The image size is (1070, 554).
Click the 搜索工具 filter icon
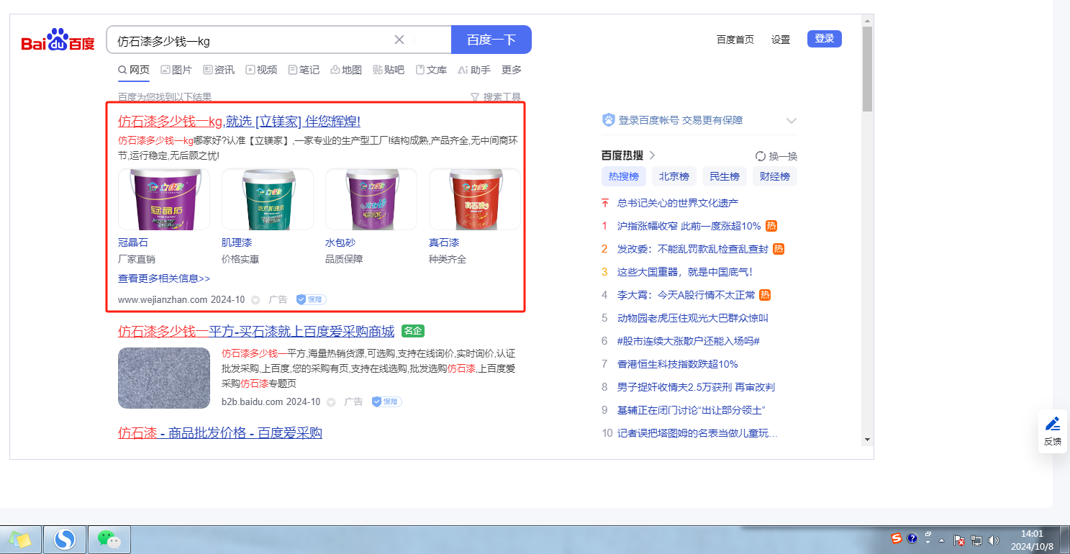474,97
